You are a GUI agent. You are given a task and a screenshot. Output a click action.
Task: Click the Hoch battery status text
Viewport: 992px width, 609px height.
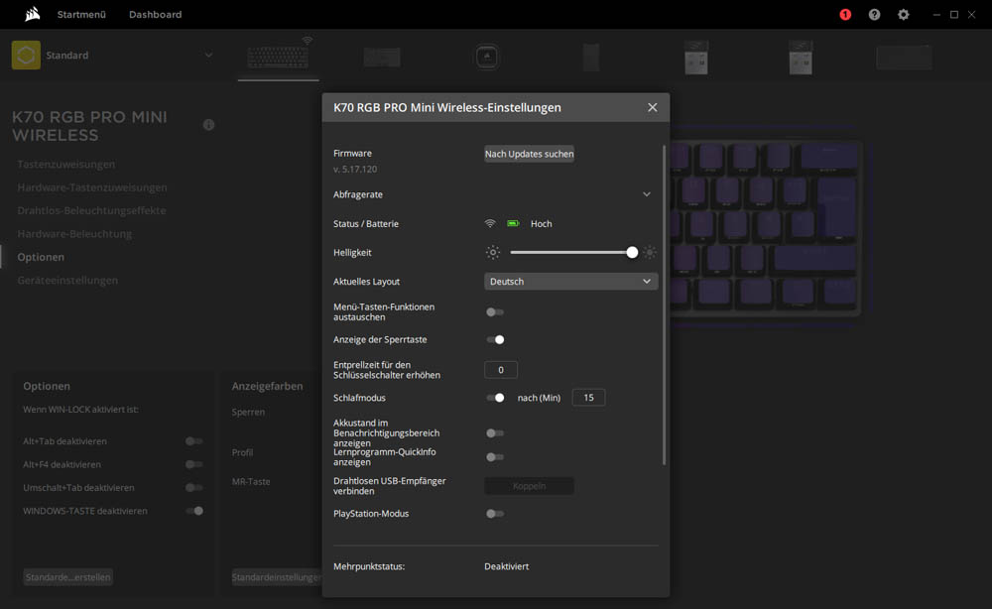point(541,224)
